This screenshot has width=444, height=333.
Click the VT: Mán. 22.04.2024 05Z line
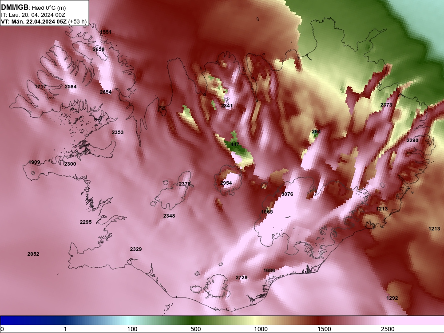[x=44, y=21]
